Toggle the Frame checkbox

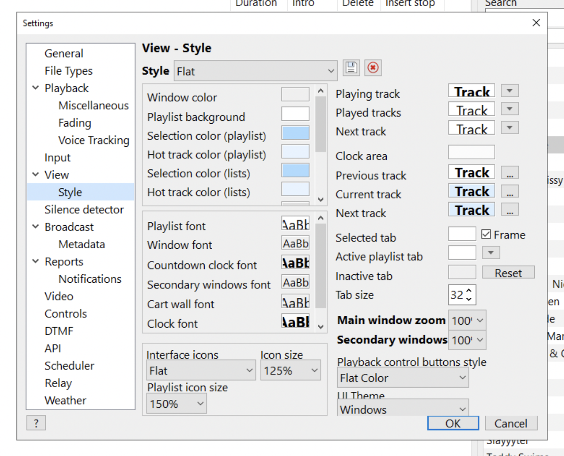pos(486,235)
